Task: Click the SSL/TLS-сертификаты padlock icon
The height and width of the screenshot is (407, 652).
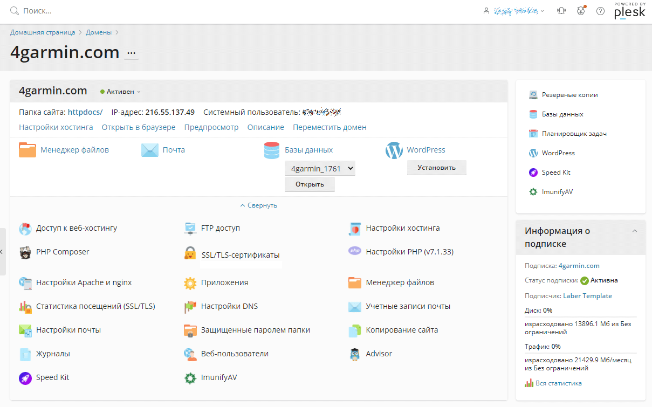Action: (190, 253)
